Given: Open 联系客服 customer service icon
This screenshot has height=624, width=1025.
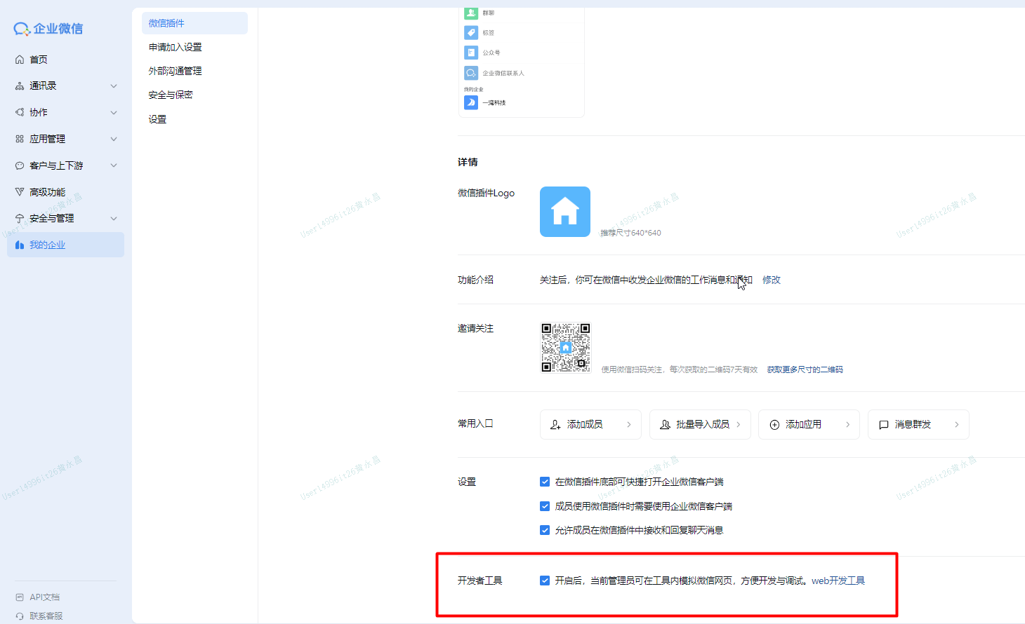Looking at the screenshot, I should tap(20, 616).
